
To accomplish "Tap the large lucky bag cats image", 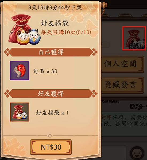I will [x=25, y=30].
